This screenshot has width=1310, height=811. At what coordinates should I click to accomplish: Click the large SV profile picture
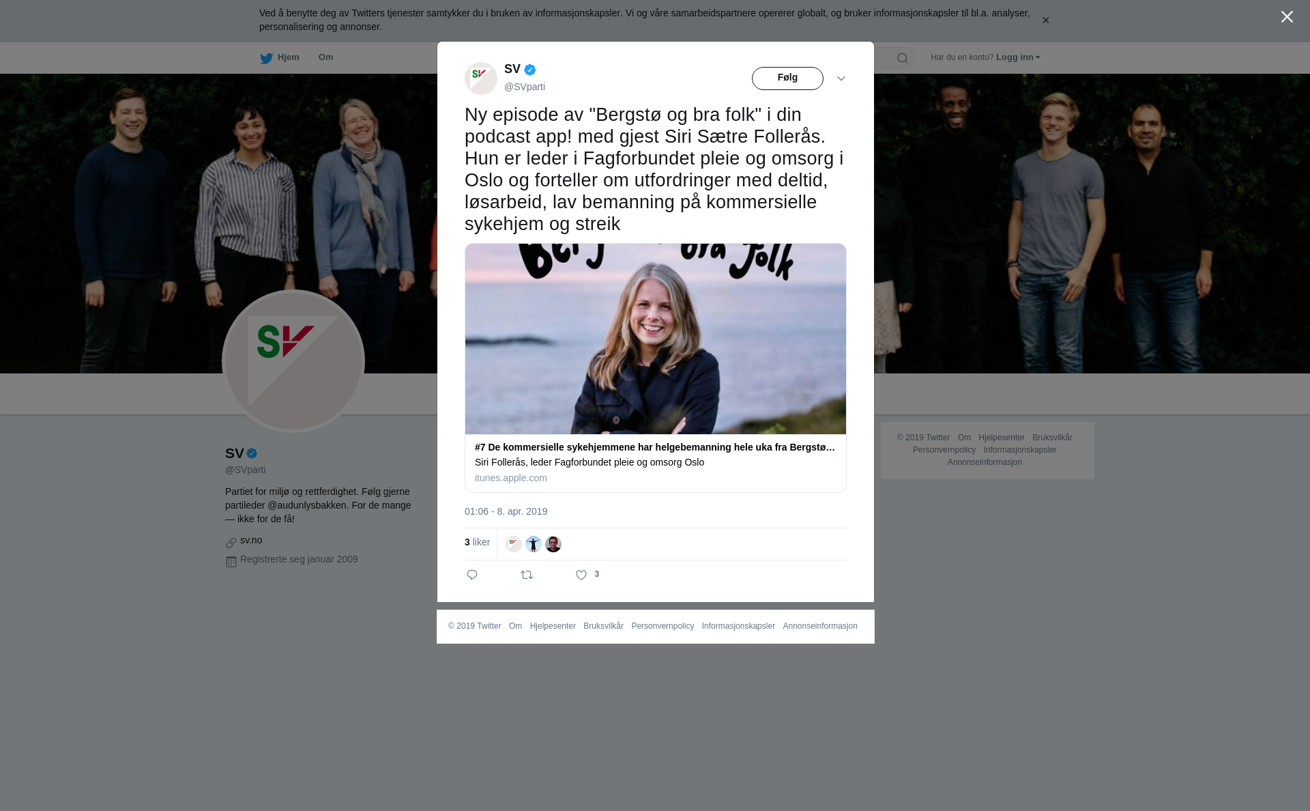[x=293, y=361]
